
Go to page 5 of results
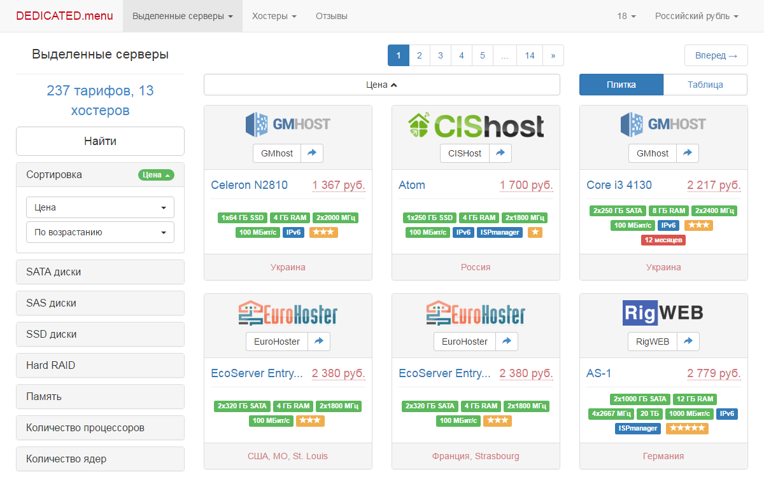(x=482, y=55)
